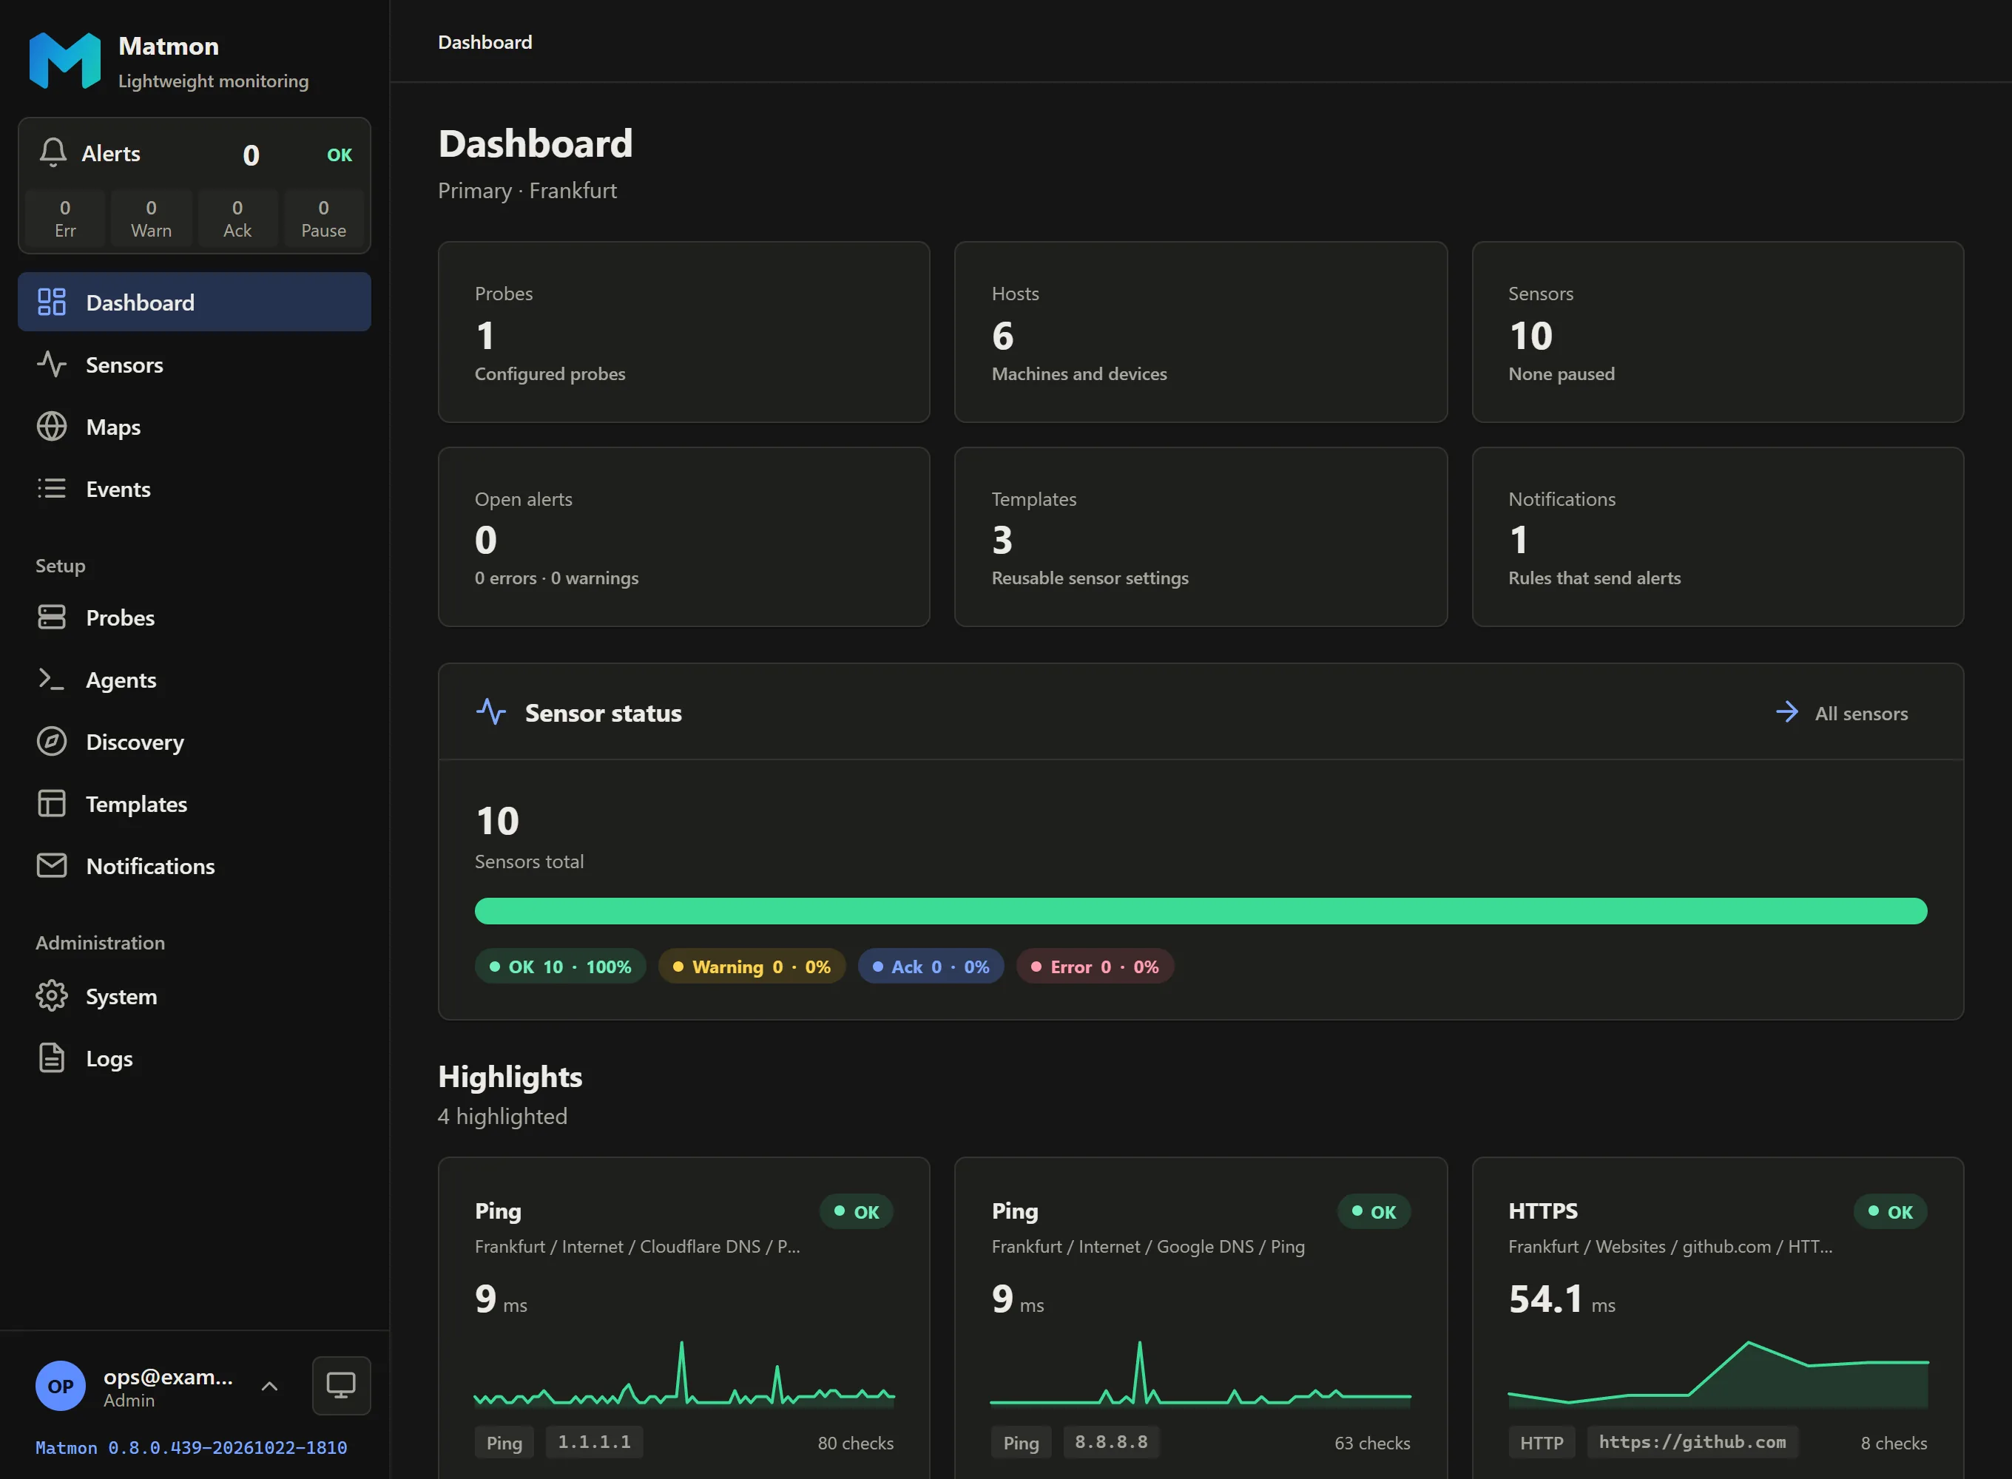2012x1479 pixels.
Task: Click the Agents terminal icon
Action: (x=51, y=680)
